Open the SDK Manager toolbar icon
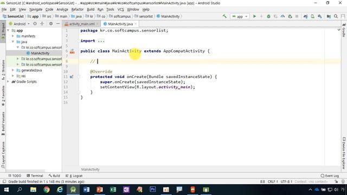 coord(320,16)
